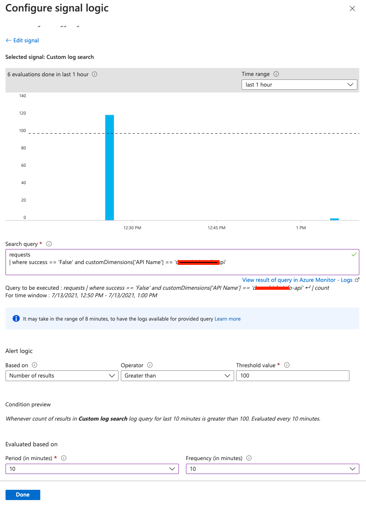
Task: Click the 12:30 PM axis label
Action: pyautogui.click(x=132, y=228)
